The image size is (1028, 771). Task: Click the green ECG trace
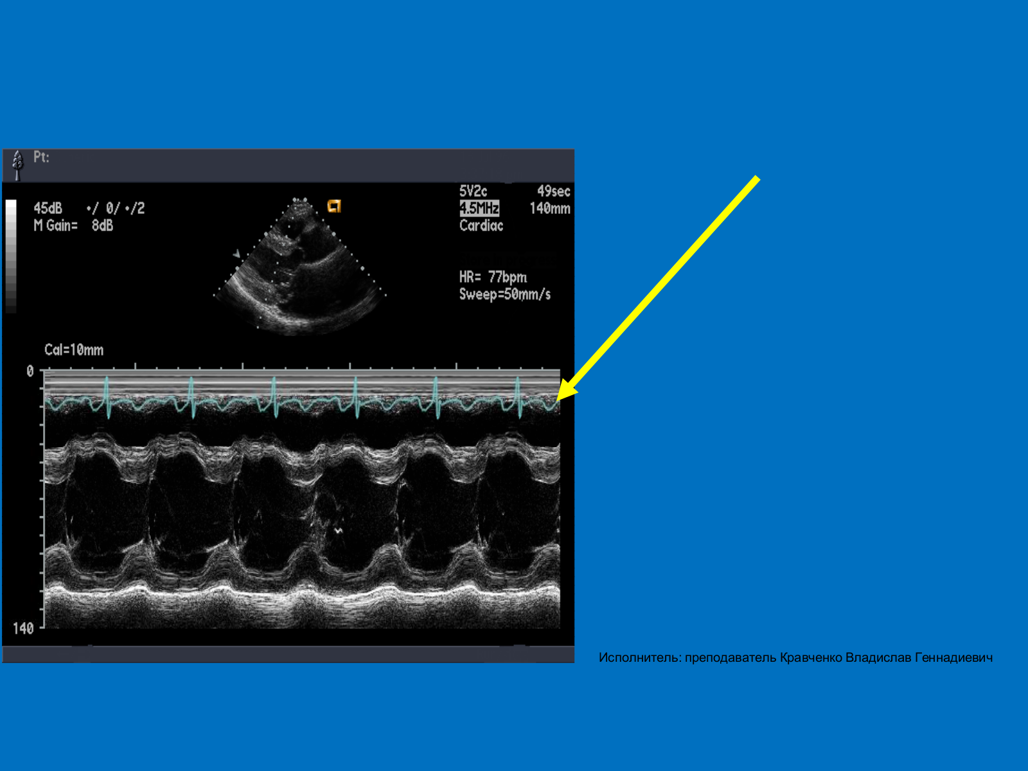[302, 398]
